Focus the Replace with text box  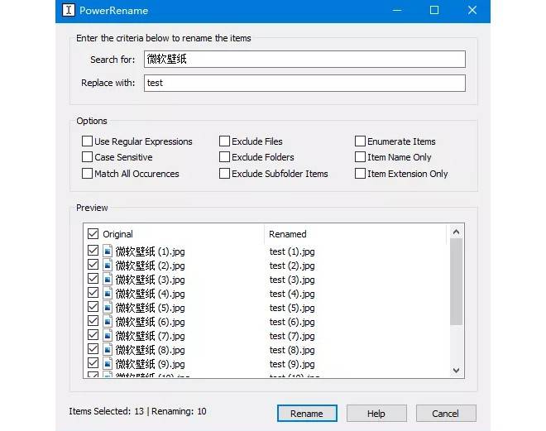(304, 84)
